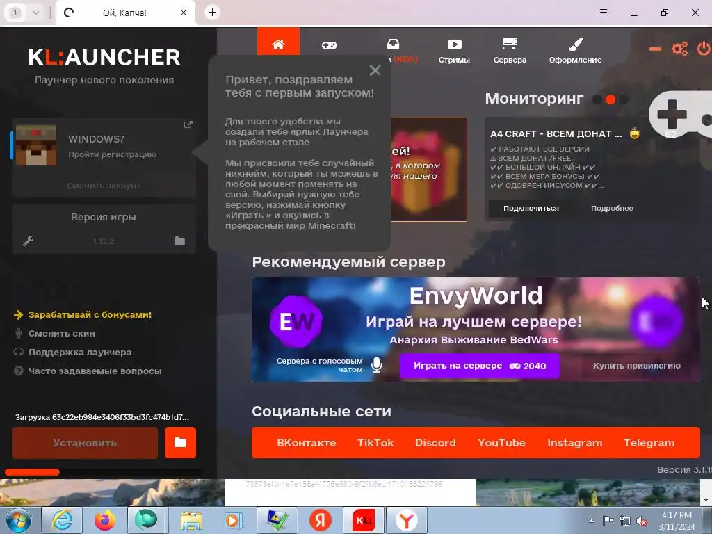
Task: Select the active orange monitoring dot
Action: (610, 99)
